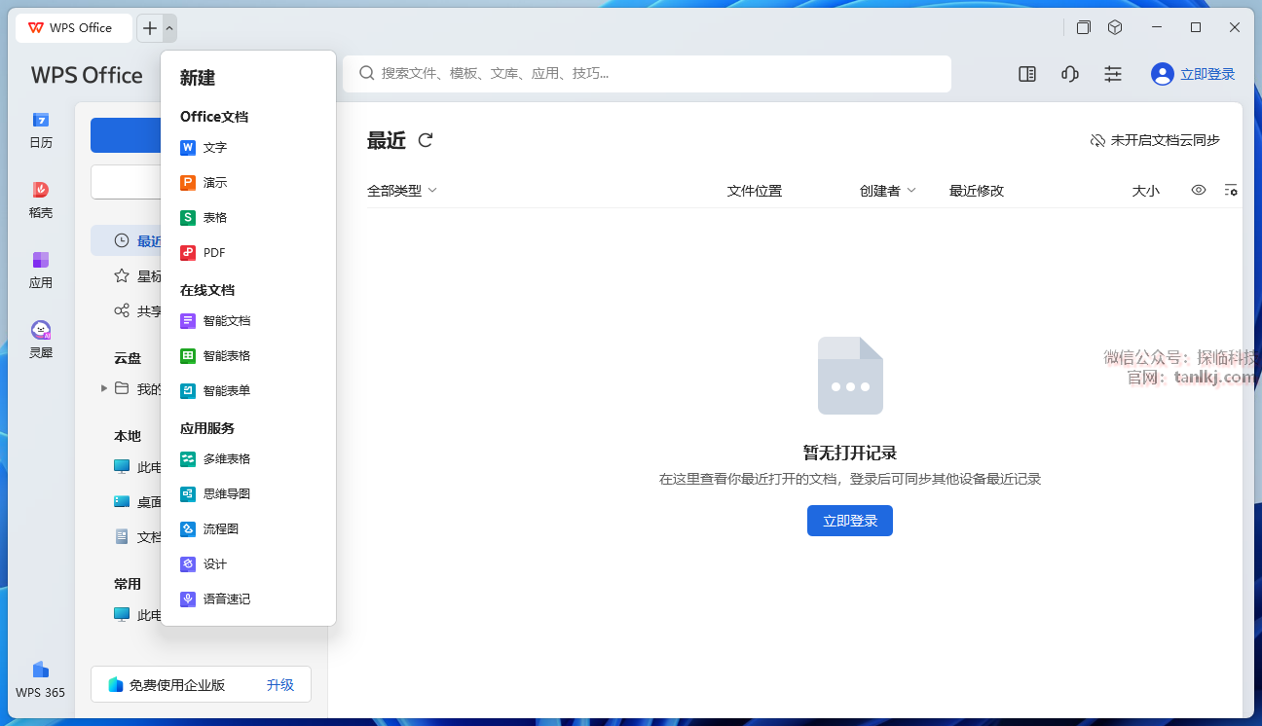
Task: Choose 思维导图 from the new menu
Action: tap(226, 494)
